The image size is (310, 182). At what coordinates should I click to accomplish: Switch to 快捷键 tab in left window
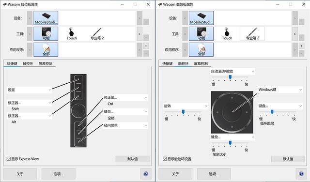tap(12, 63)
